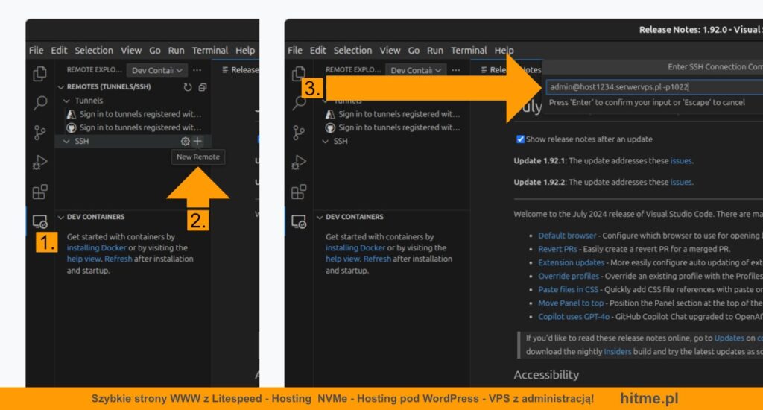Open Run and Debug icon in left window
Viewport: 763px width, 410px height.
click(x=40, y=163)
